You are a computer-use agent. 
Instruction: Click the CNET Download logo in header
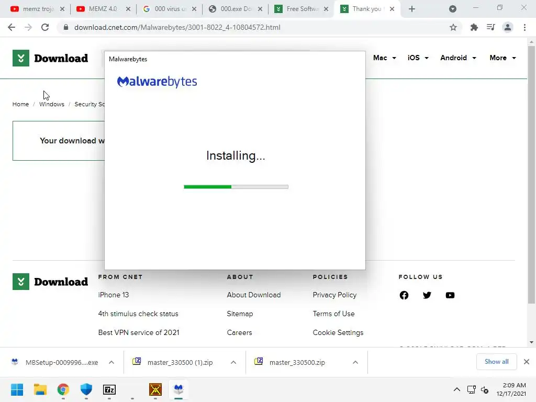coord(50,58)
